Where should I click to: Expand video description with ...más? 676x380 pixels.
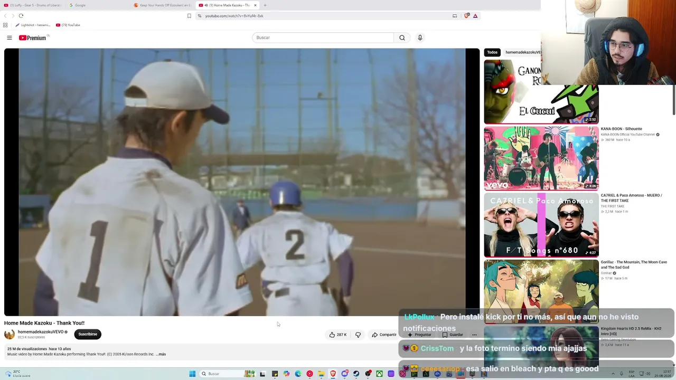coord(161,354)
